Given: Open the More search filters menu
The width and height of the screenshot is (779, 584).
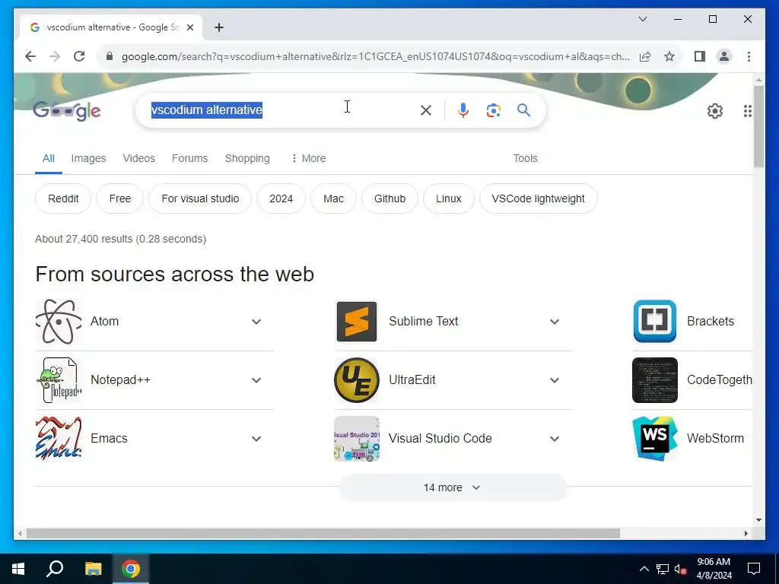Looking at the screenshot, I should point(308,158).
